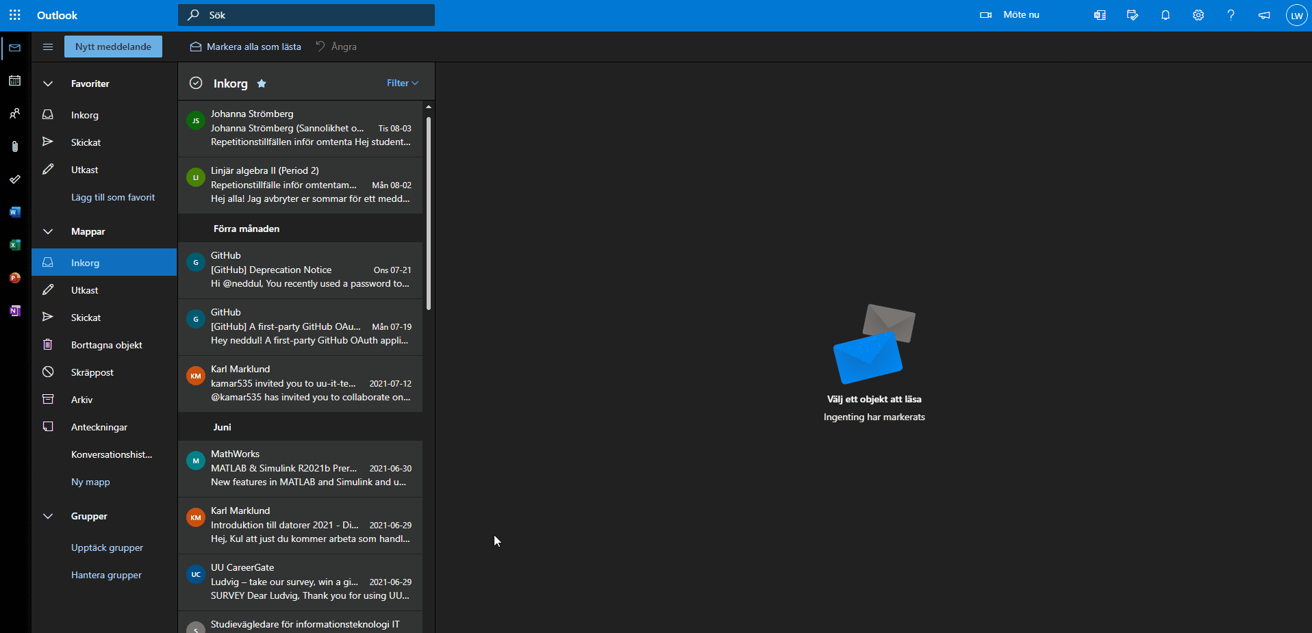Click the JS avatar of Johanna Strömberg
Screen dimensions: 1312x633
point(196,120)
